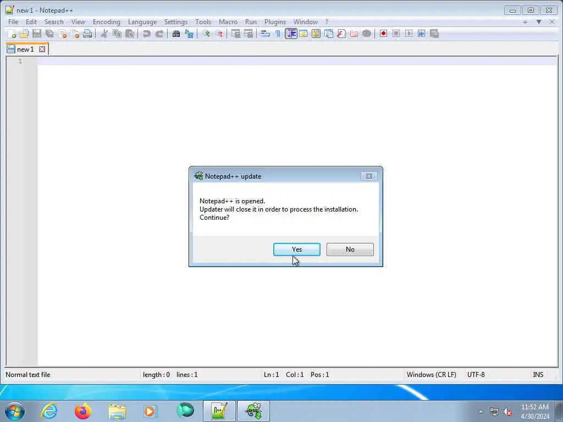Click the Redo arrow icon
The image size is (563, 422).
(x=159, y=34)
